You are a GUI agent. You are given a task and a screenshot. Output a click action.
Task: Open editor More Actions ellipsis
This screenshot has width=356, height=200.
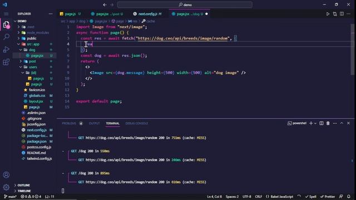pos(349,14)
